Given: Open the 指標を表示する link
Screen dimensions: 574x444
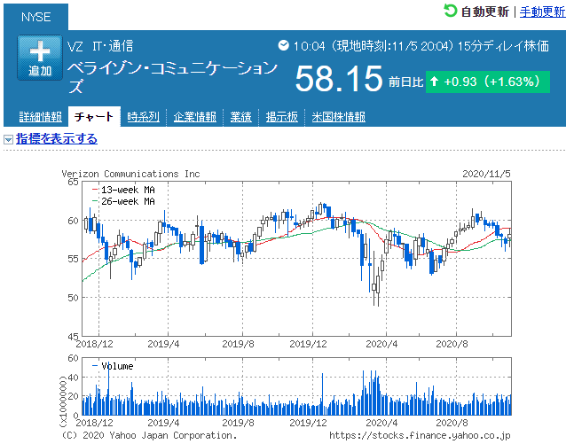Looking at the screenshot, I should (57, 138).
